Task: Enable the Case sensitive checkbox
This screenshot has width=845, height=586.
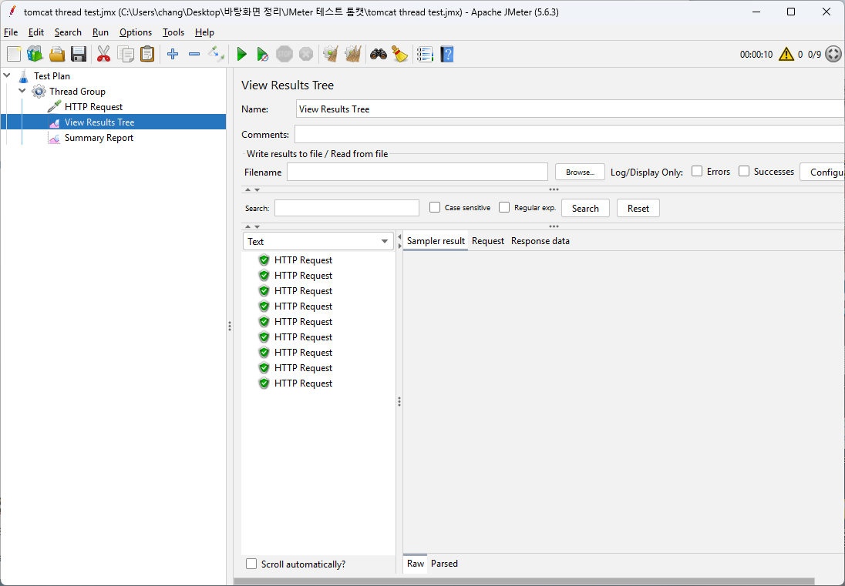Action: 434,207
